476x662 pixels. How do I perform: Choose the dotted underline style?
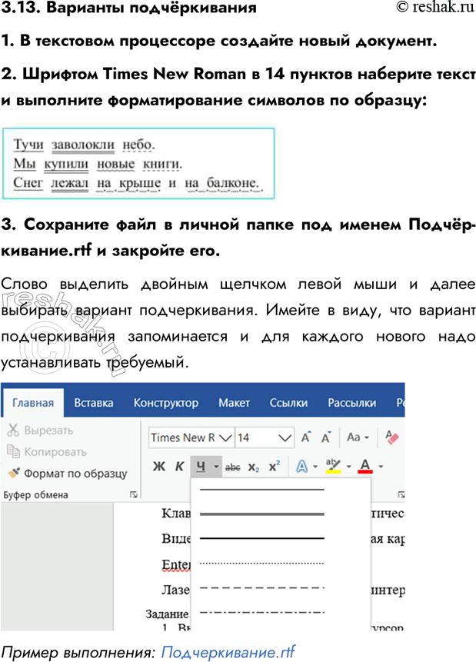[262, 564]
